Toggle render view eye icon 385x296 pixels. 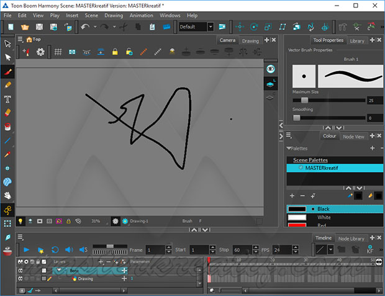[x=271, y=69]
